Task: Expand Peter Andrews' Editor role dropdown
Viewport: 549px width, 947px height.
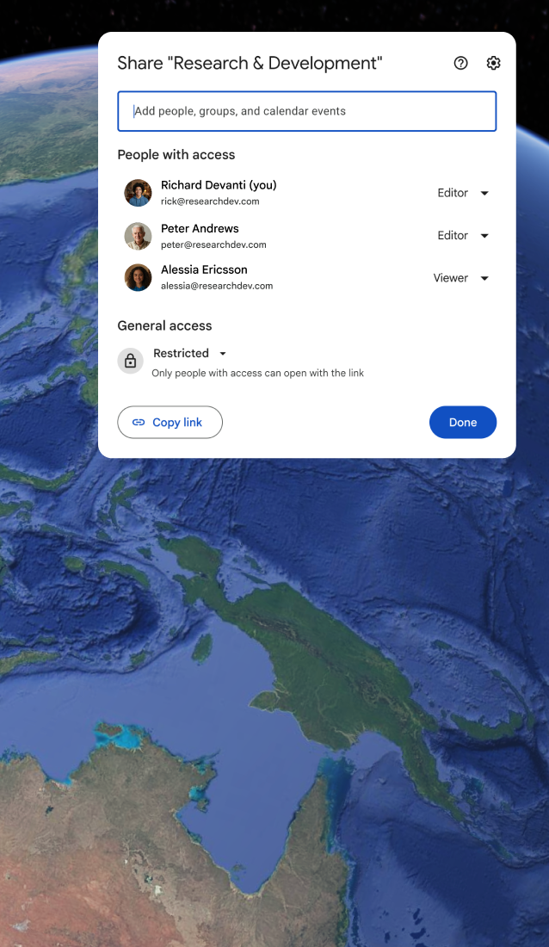Action: tap(463, 236)
